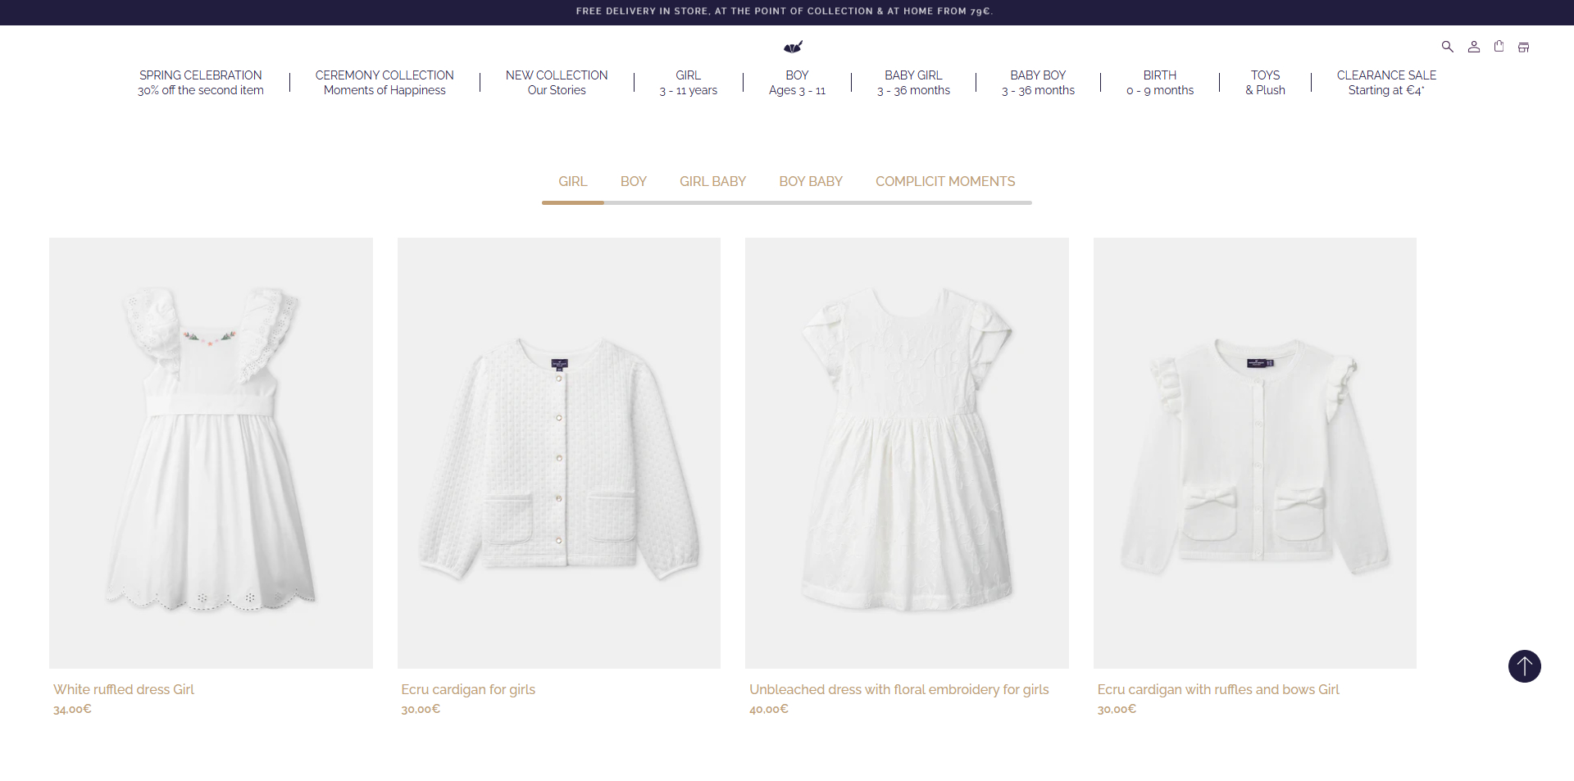
Task: View Ecru cardigan for girls image
Action: 559,453
